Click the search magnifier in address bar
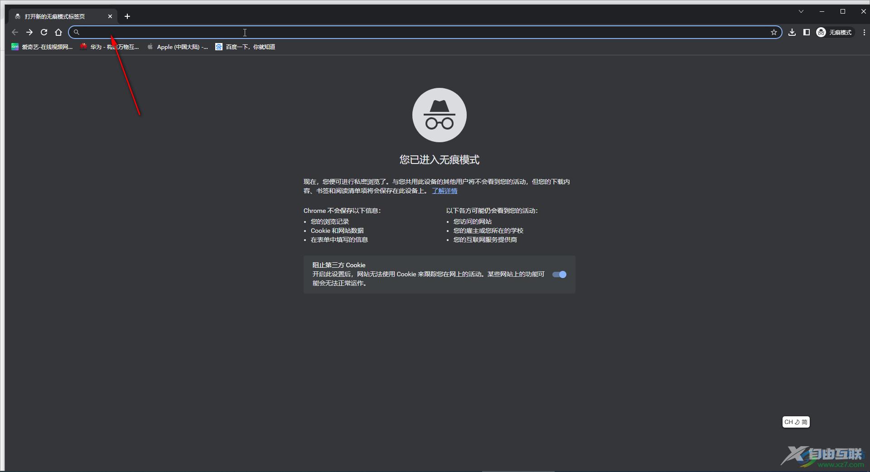The image size is (870, 472). click(77, 32)
